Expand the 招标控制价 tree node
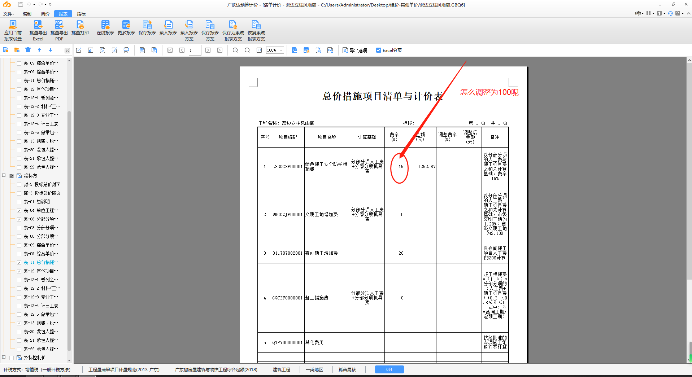The image size is (692, 377). [4, 357]
